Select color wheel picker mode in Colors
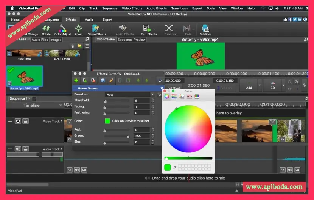This screenshot has width=314, height=200. (x=166, y=97)
